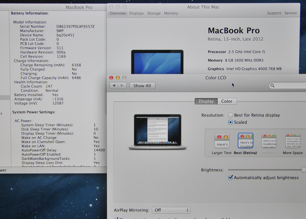Click the Graphics Intel HD Graphics 4000 line
Screen dimensions: 306x219
click(x=244, y=69)
